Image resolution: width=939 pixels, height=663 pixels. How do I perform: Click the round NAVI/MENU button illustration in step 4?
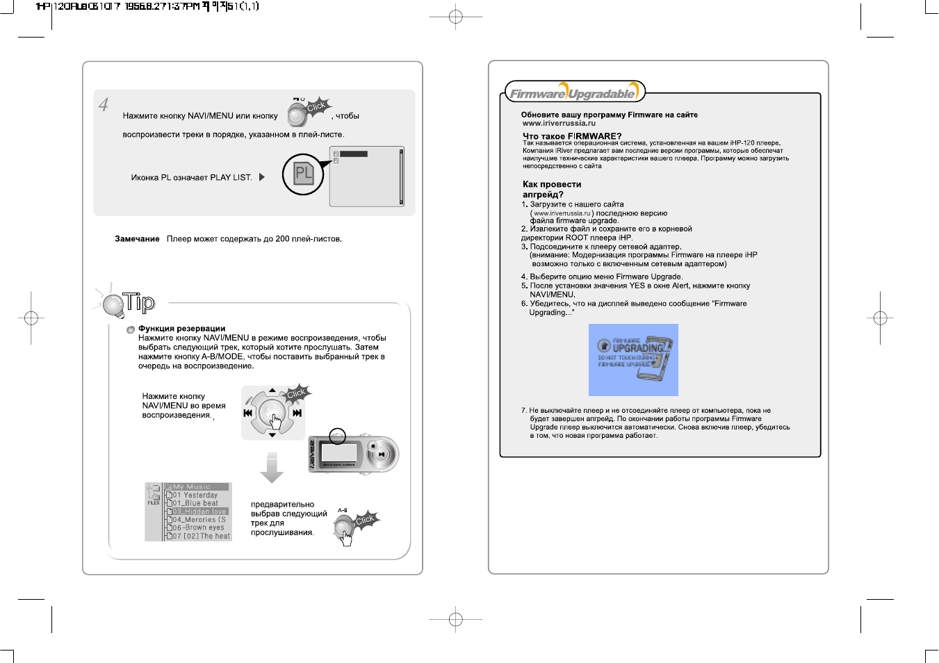297,115
